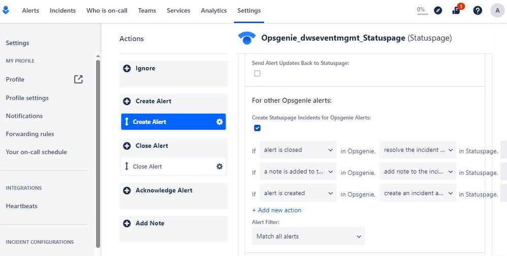Screen dimensions: 507x256
Task: Click the plus icon next to Acknowledge Alert
Action: point(127,190)
